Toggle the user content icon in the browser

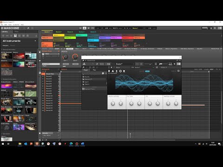tap(36, 36)
